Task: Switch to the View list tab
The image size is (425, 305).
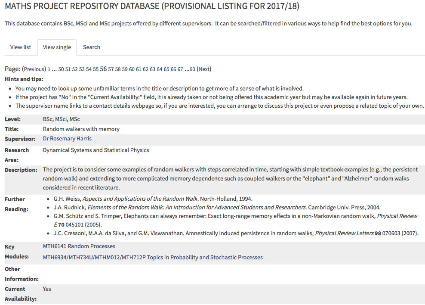Action: pyautogui.click(x=21, y=47)
